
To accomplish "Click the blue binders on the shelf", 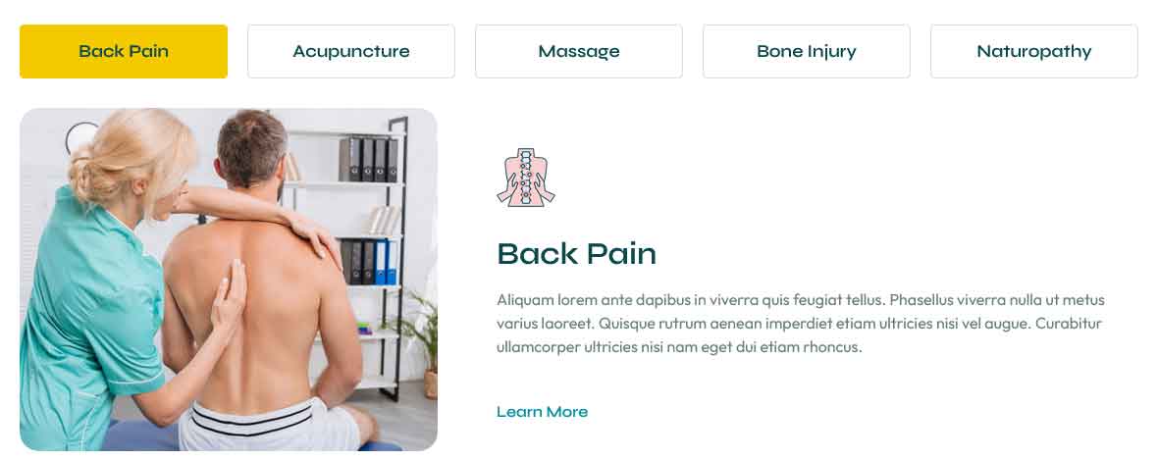I will tap(386, 262).
